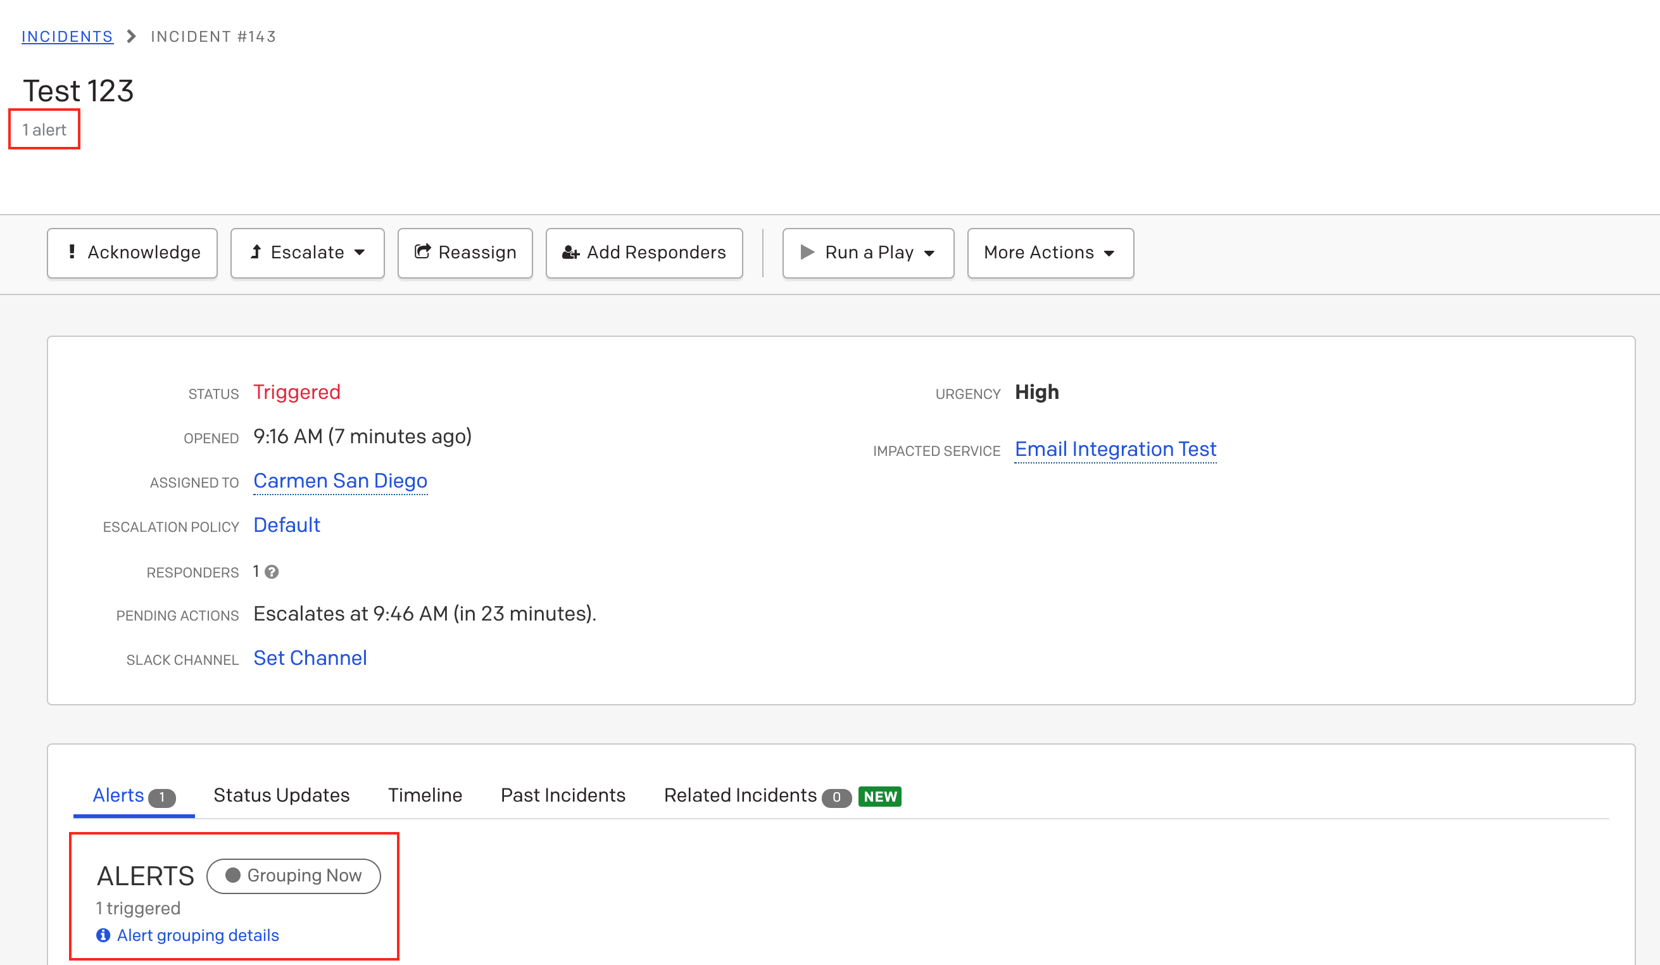Acknowledge the incident
The height and width of the screenshot is (965, 1660).
132,253
